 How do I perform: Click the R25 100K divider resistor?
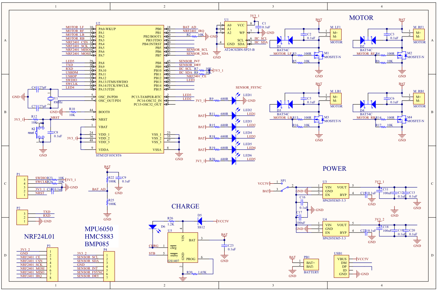(x=107, y=203)
